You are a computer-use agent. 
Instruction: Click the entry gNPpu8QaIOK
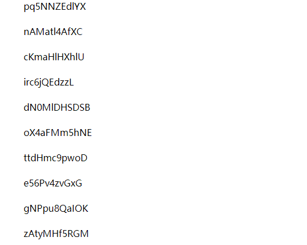click(x=56, y=209)
